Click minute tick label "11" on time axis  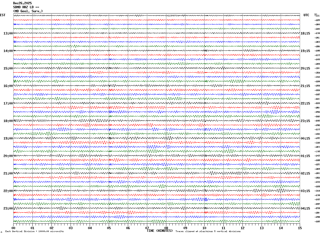click(x=224, y=228)
